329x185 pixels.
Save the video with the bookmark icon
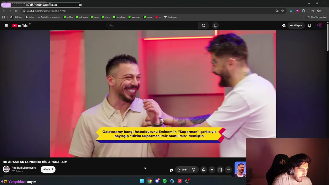coord(220,170)
